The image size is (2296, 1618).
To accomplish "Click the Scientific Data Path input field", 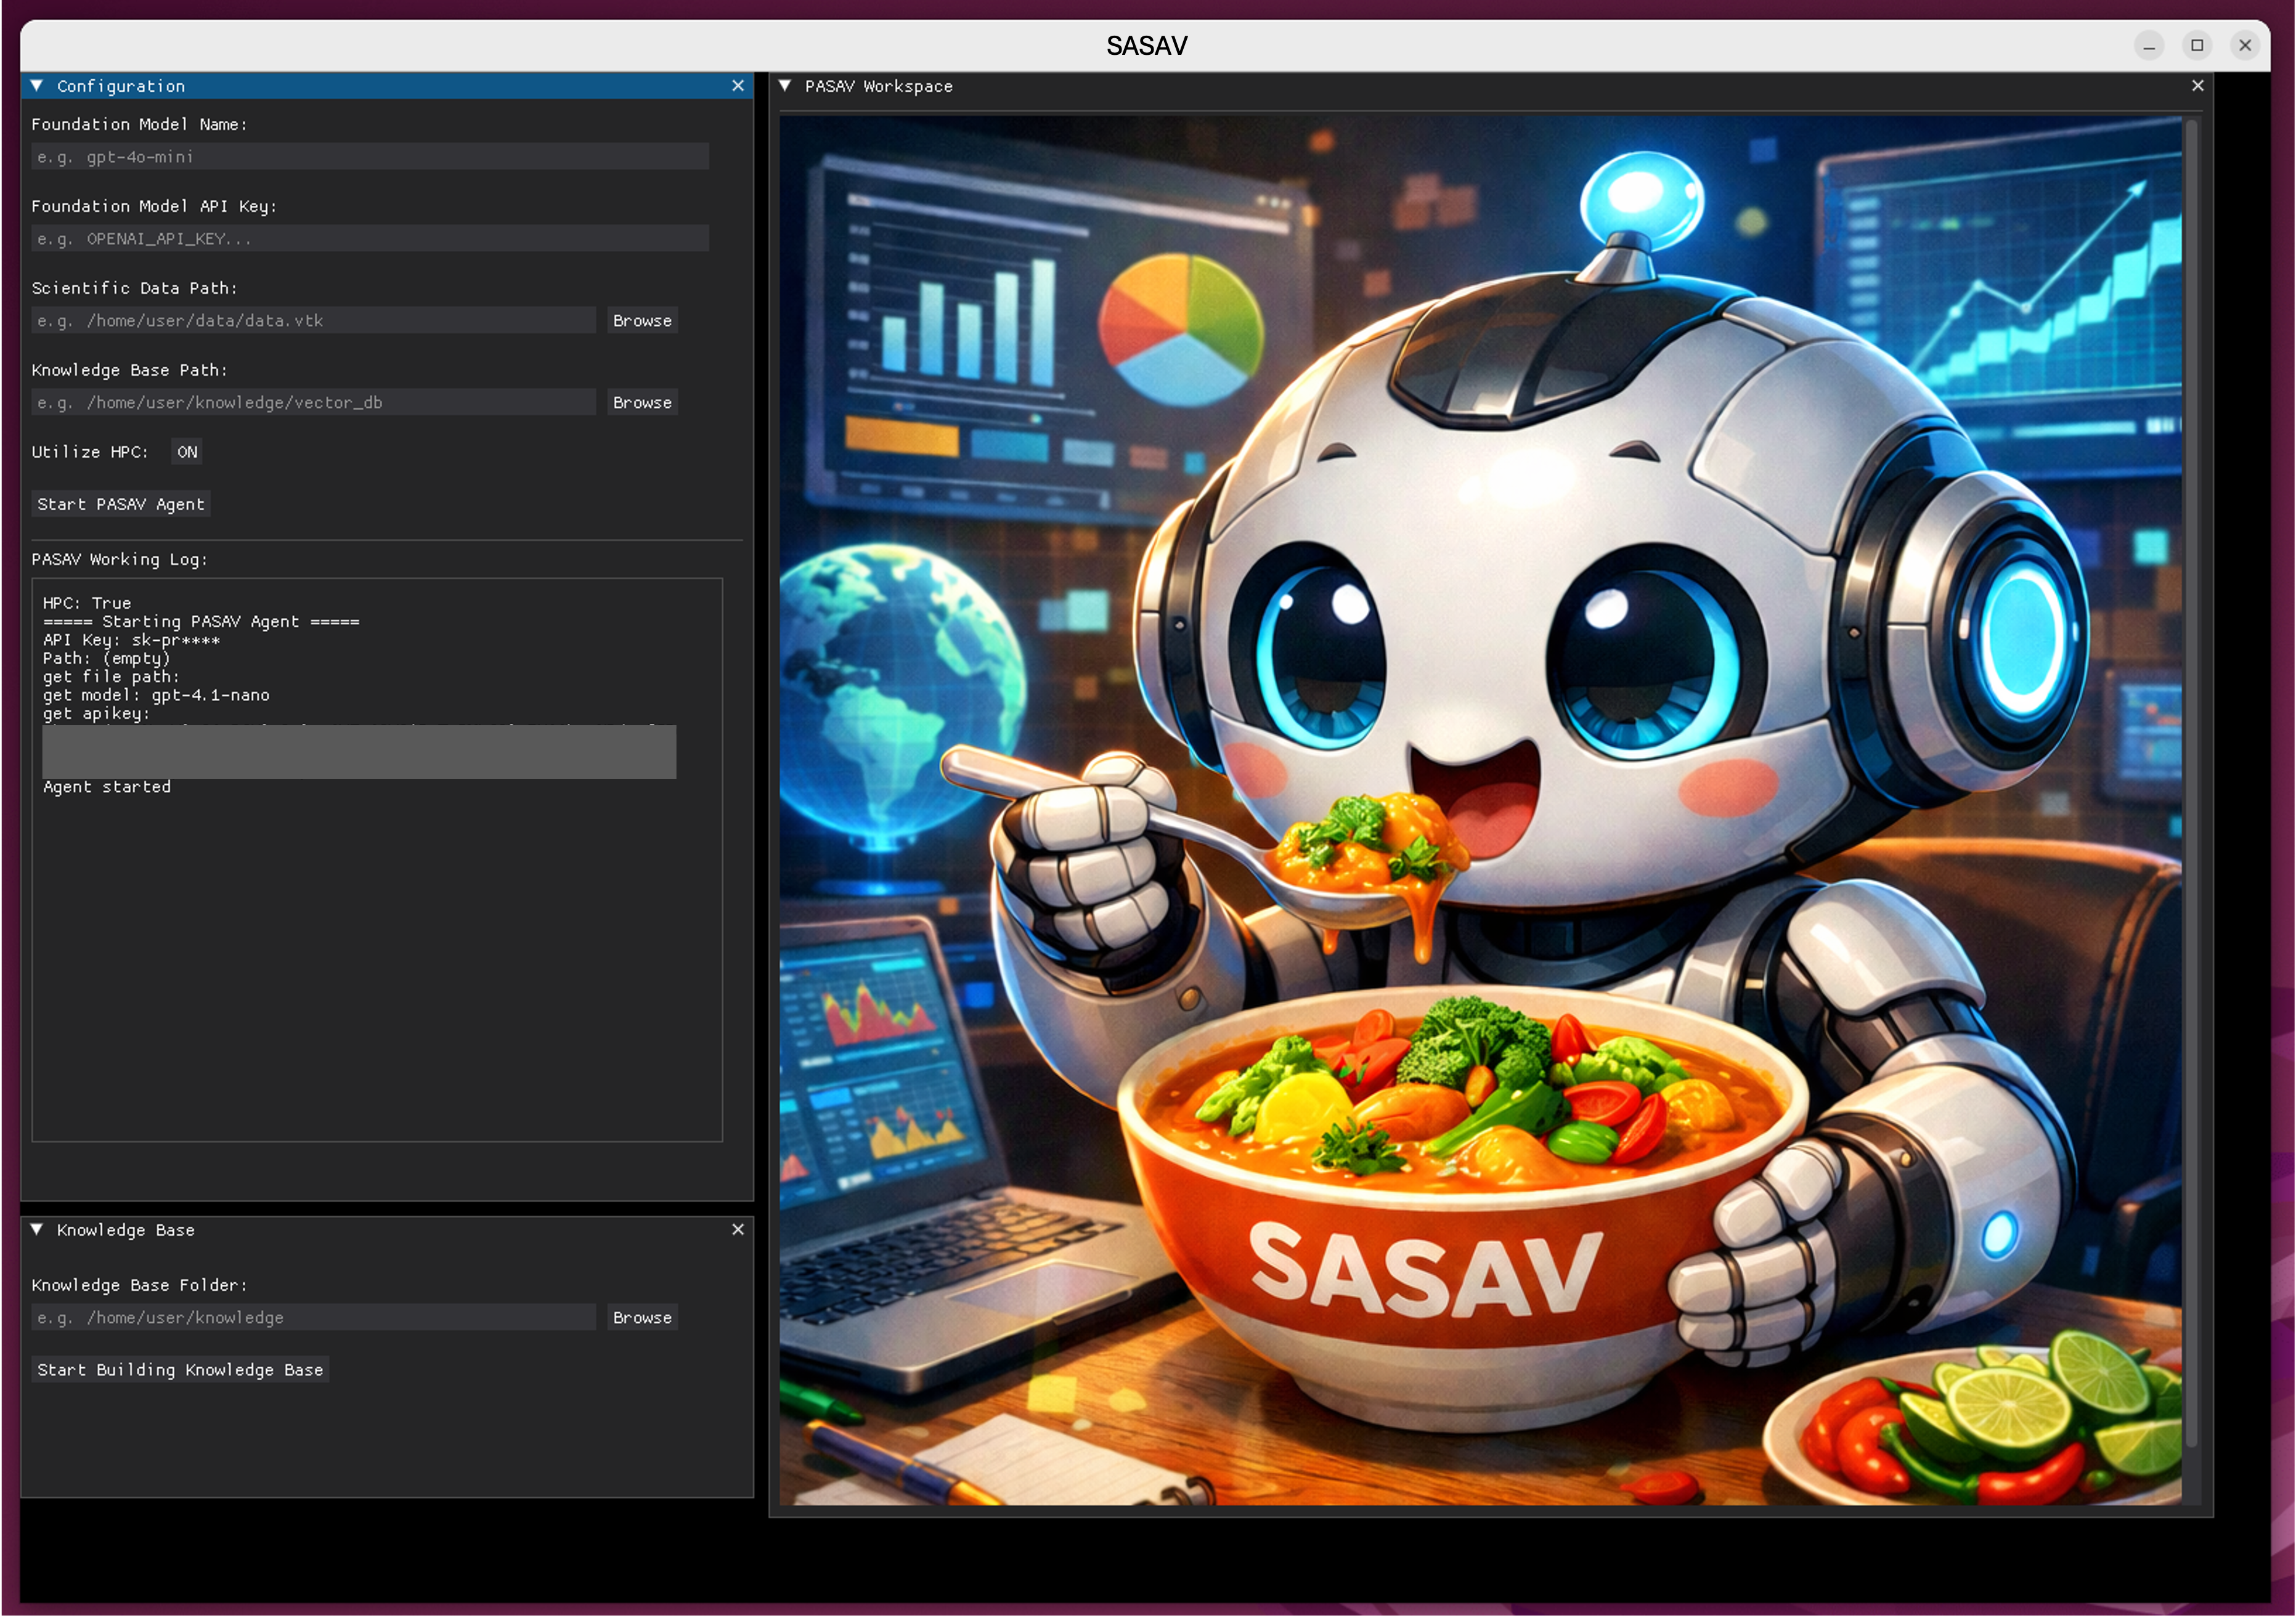I will tap(312, 320).
